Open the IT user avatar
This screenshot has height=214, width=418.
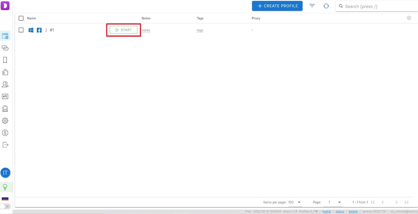[5, 172]
